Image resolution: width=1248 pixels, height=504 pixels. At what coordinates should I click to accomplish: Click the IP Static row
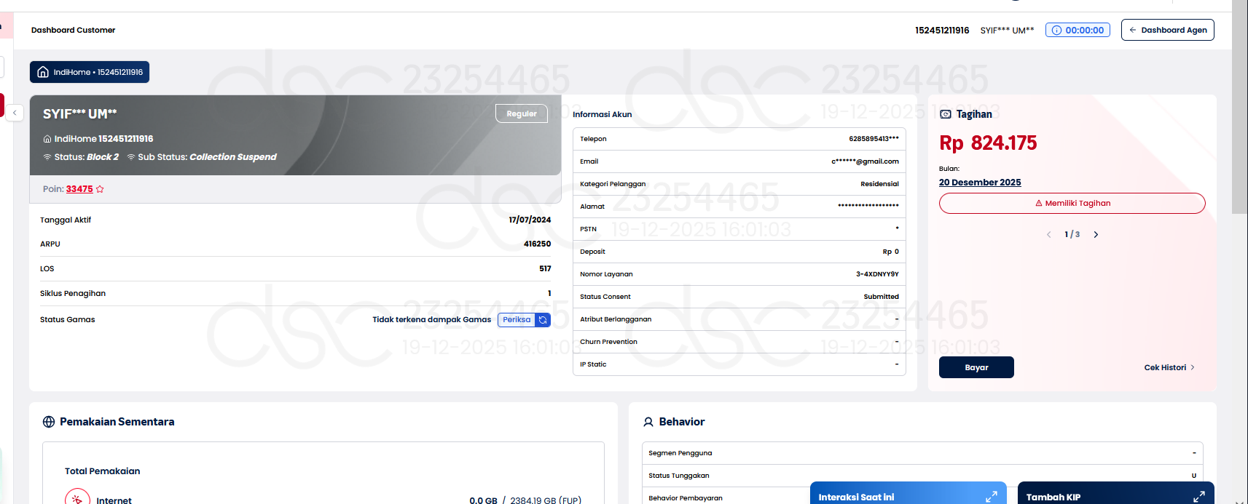pyautogui.click(x=739, y=364)
